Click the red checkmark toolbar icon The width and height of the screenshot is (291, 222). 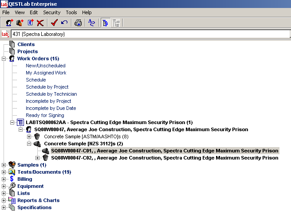(x=54, y=23)
